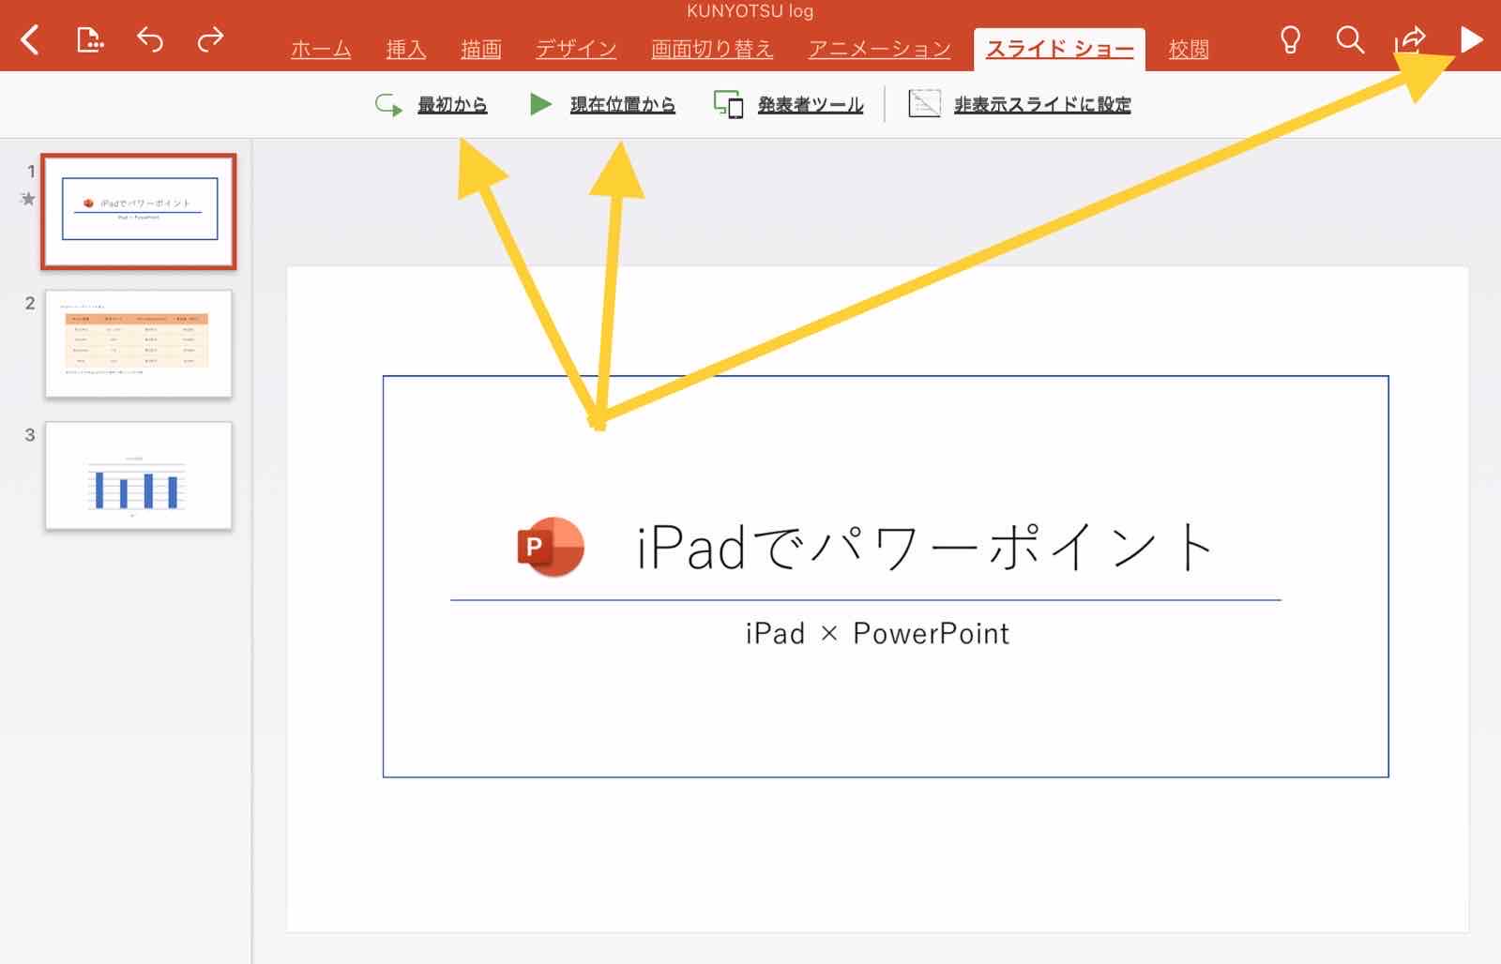Click the 現在位置から button
This screenshot has width=1501, height=964.
[623, 104]
